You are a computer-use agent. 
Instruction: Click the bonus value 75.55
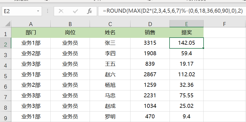(186, 95)
